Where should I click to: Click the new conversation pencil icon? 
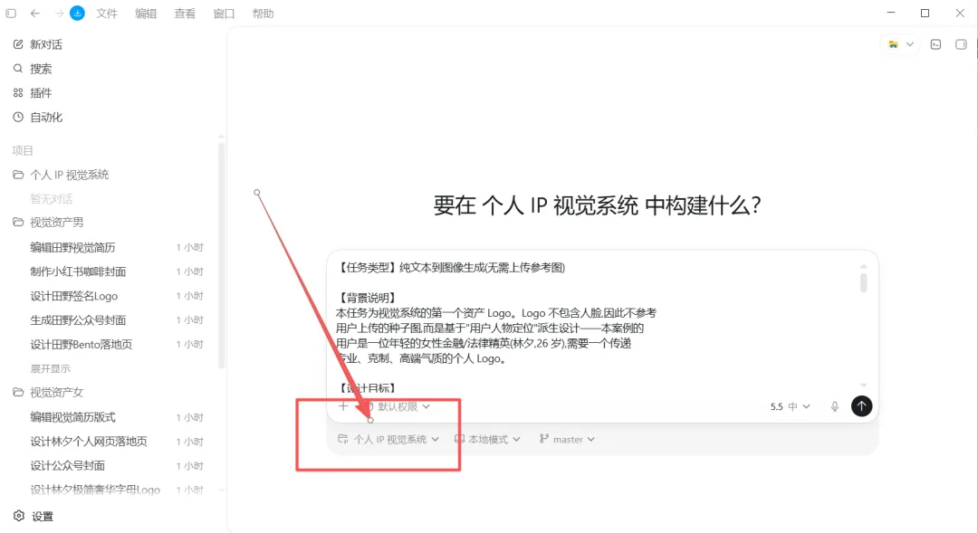click(x=18, y=44)
